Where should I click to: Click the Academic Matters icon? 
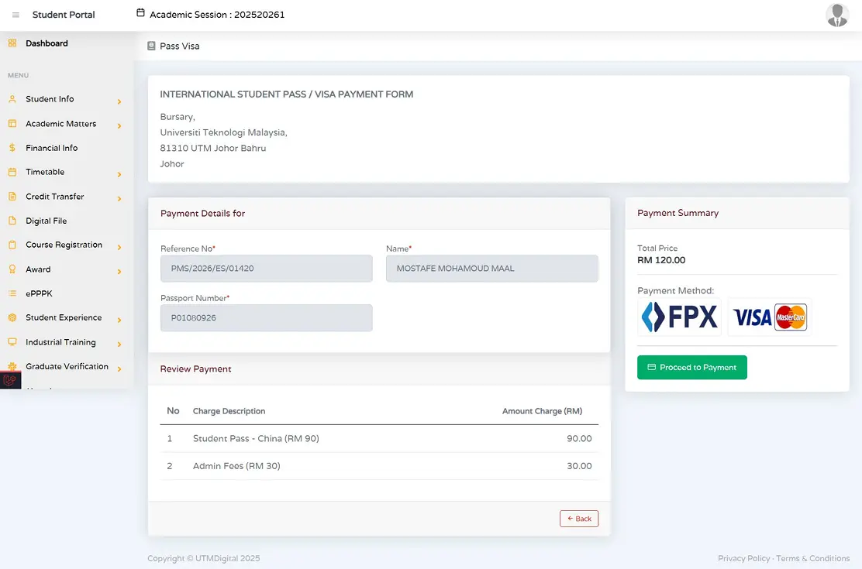12,124
